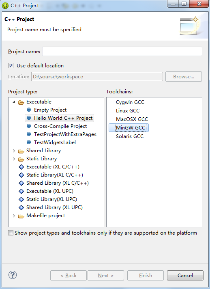Uncheck Use default location checkbox
Image resolution: width=210 pixels, height=289 pixels.
click(11, 66)
